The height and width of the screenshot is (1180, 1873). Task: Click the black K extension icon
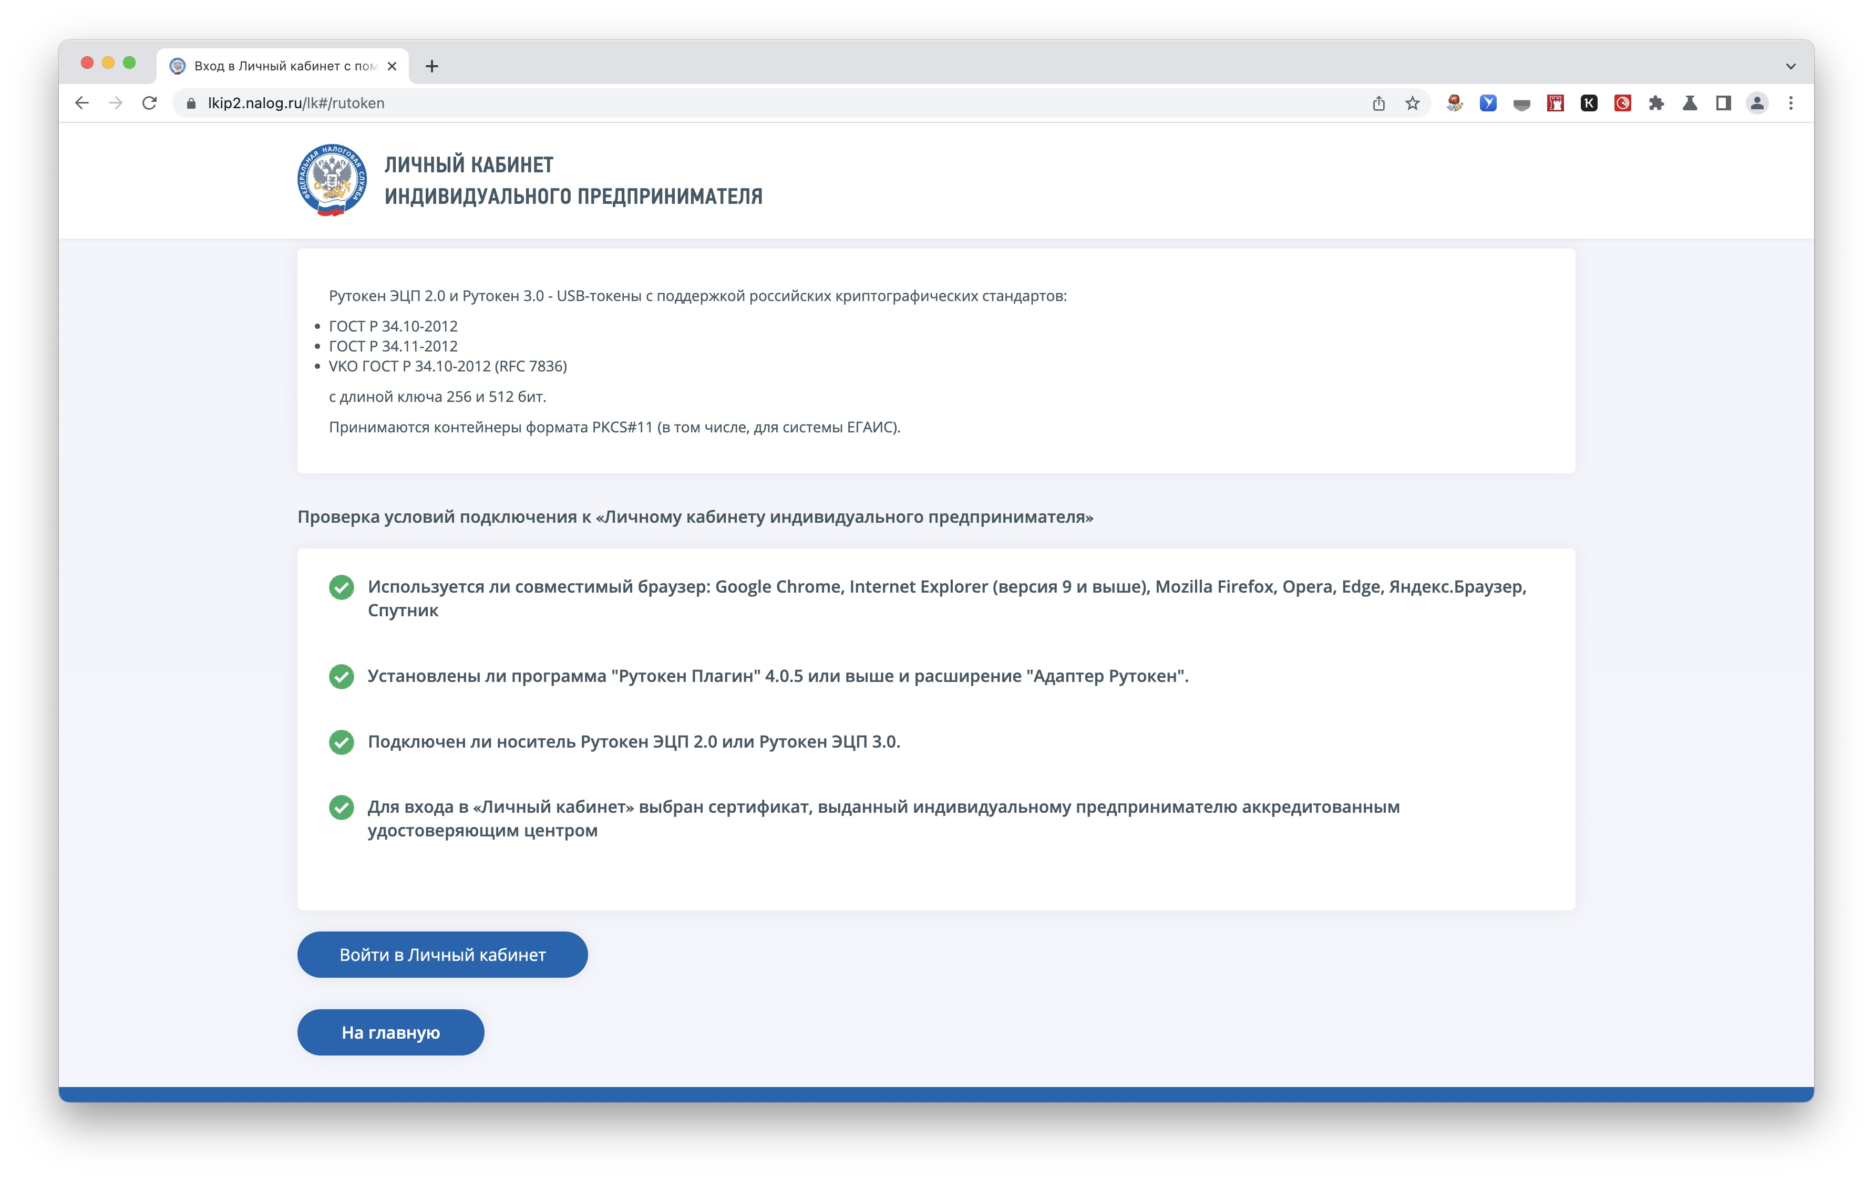pyautogui.click(x=1588, y=103)
